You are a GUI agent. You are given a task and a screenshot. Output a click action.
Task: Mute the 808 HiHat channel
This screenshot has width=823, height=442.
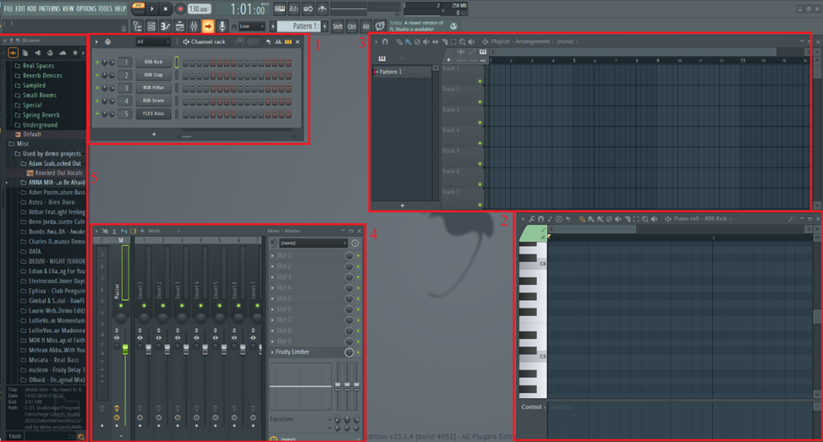[97, 88]
